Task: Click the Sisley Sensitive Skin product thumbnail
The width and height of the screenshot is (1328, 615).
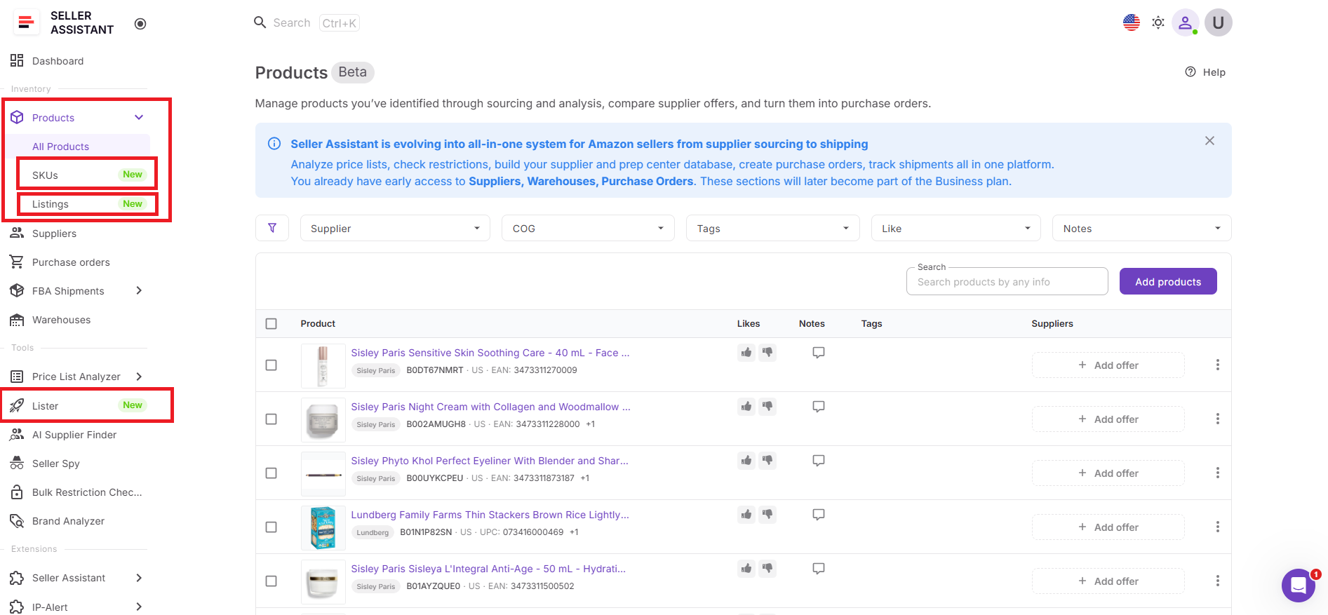Action: tap(323, 366)
